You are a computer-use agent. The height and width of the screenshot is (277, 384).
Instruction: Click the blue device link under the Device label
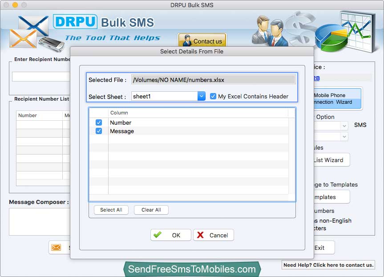click(x=317, y=78)
